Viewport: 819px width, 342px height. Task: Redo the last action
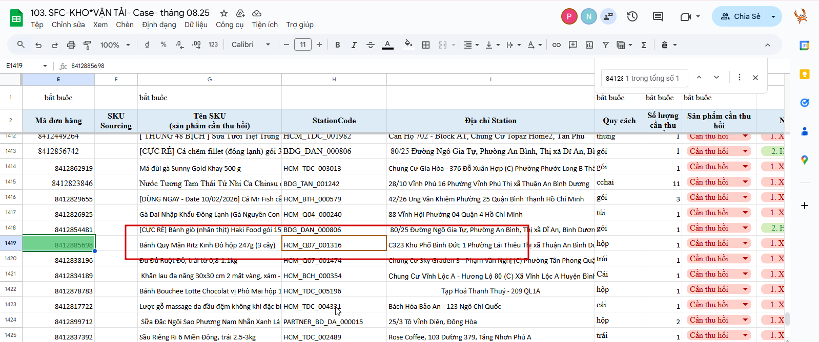tap(54, 45)
